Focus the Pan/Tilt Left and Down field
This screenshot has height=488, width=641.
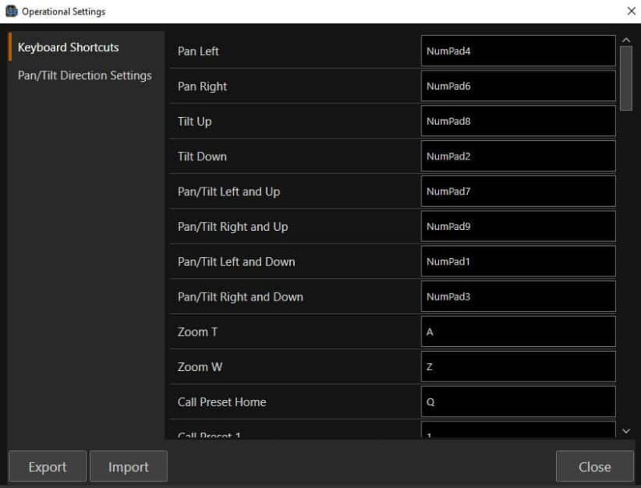coord(518,261)
